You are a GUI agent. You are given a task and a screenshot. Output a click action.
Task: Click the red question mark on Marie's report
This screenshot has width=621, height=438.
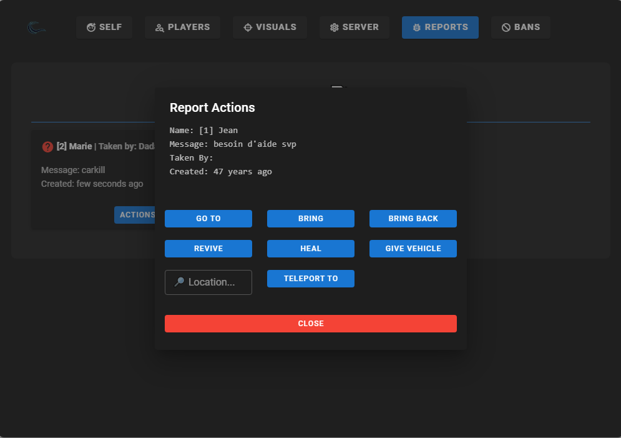(47, 146)
